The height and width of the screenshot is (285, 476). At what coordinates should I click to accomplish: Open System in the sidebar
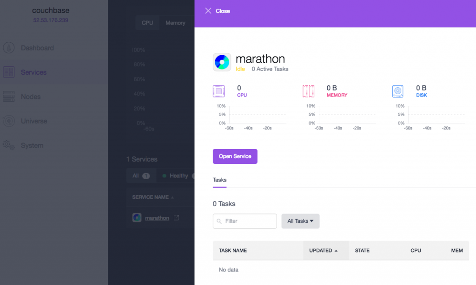(32, 146)
